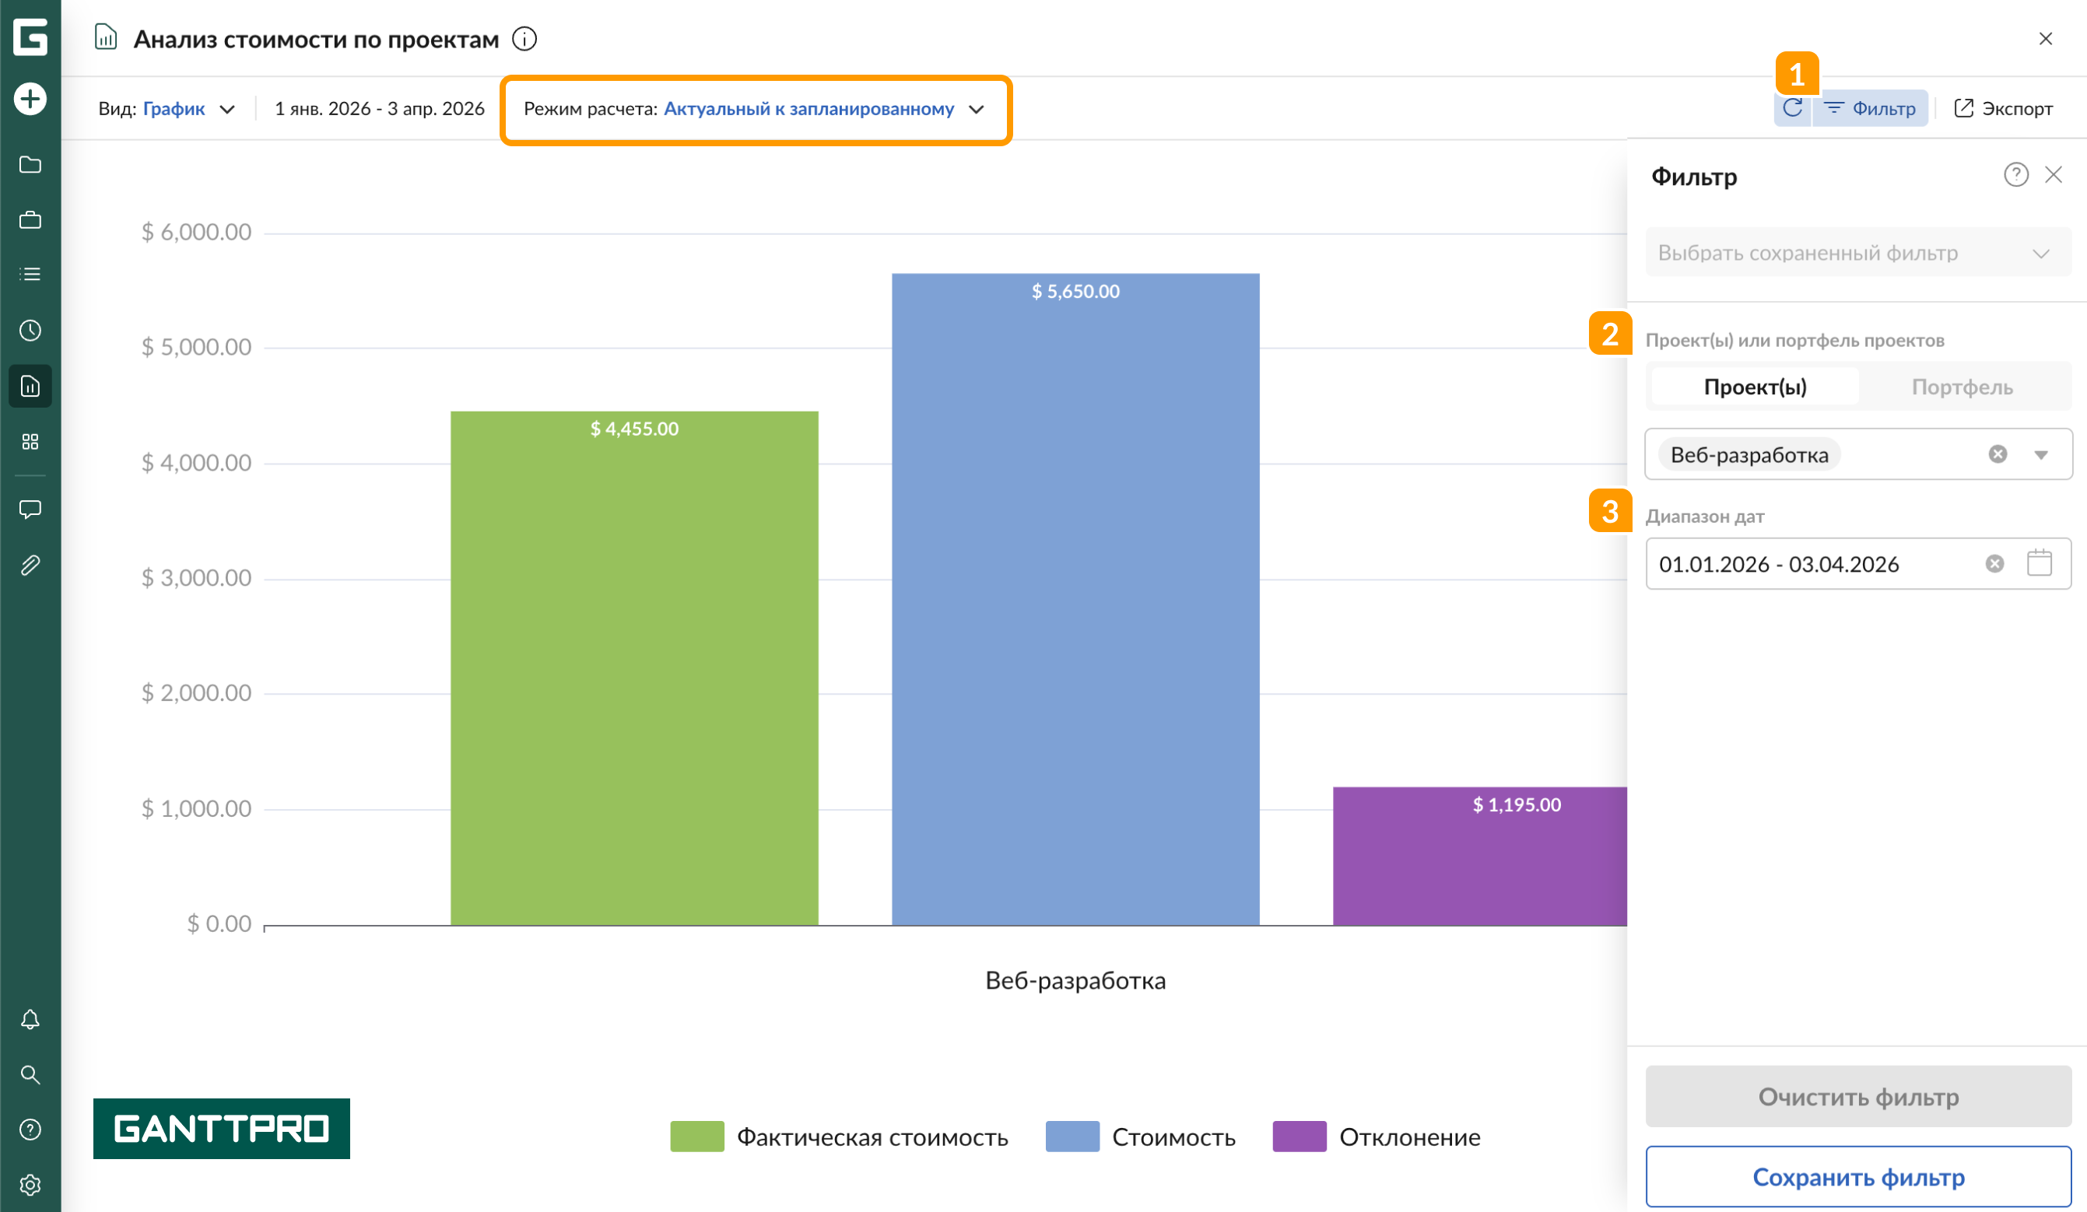Click the notifications bell icon

30,1019
